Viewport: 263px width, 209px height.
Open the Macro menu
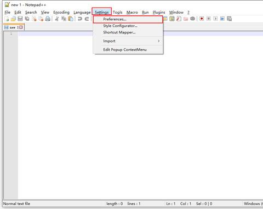click(x=132, y=13)
